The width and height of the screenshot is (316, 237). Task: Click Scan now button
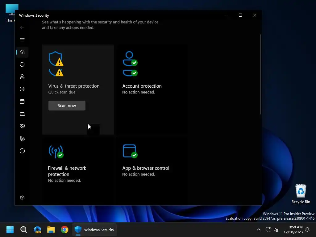67,106
